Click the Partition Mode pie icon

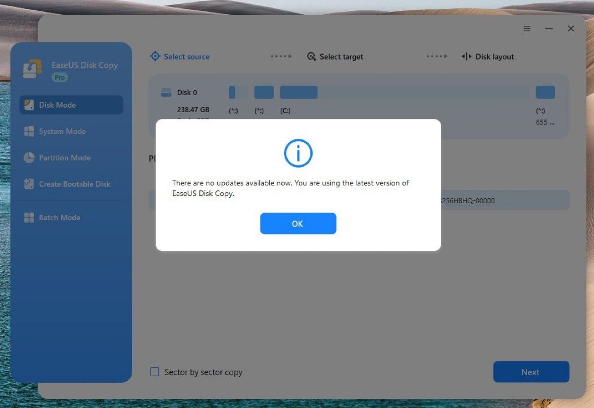(x=29, y=158)
